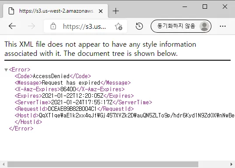Select the s3.us-west-2.amazonaws tab

coord(55,11)
